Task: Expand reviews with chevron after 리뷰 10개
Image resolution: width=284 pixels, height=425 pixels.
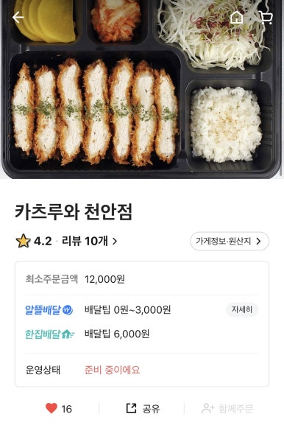Action: pos(115,241)
